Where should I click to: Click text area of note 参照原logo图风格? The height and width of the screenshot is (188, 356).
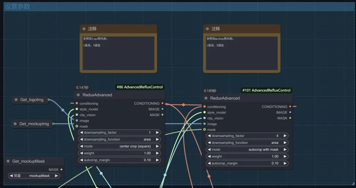pyautogui.click(x=118, y=53)
